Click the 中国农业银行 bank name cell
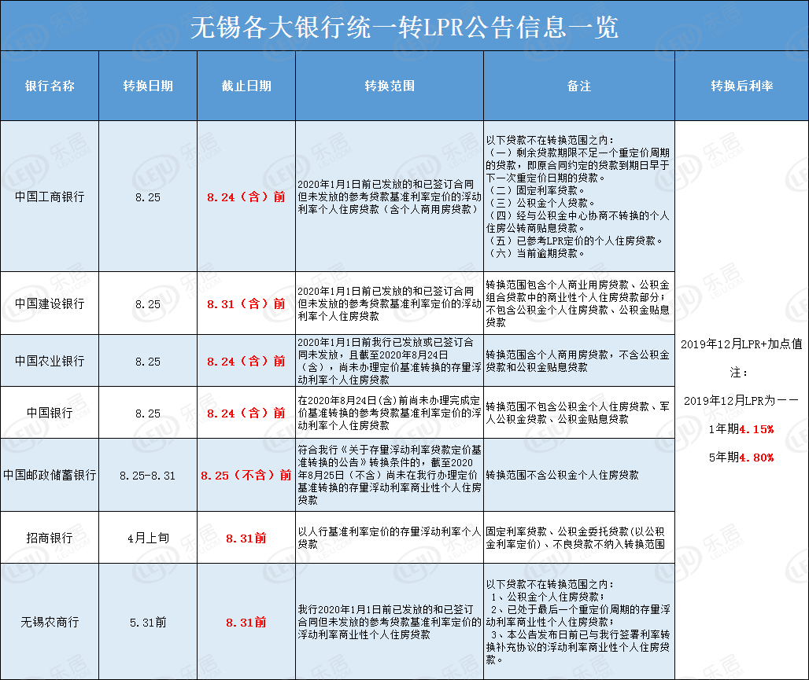This screenshot has height=680, width=809. click(x=49, y=360)
